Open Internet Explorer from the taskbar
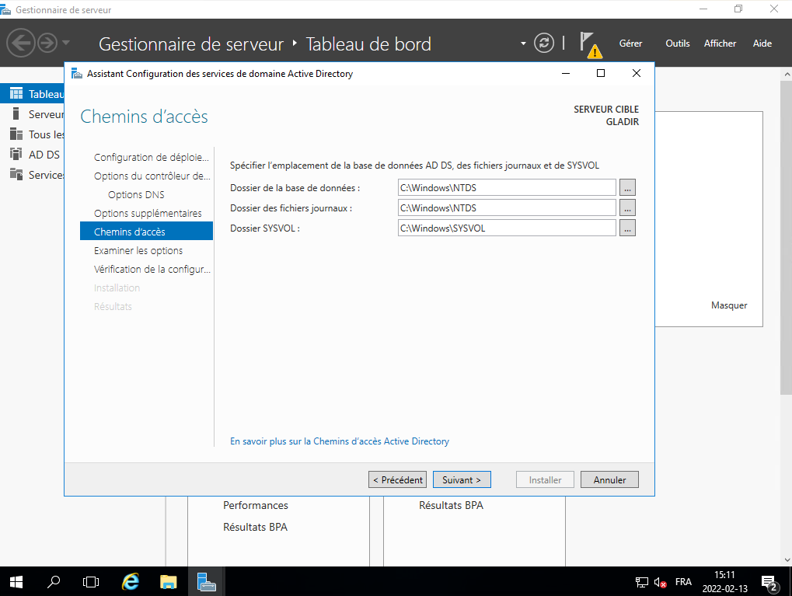 131,581
